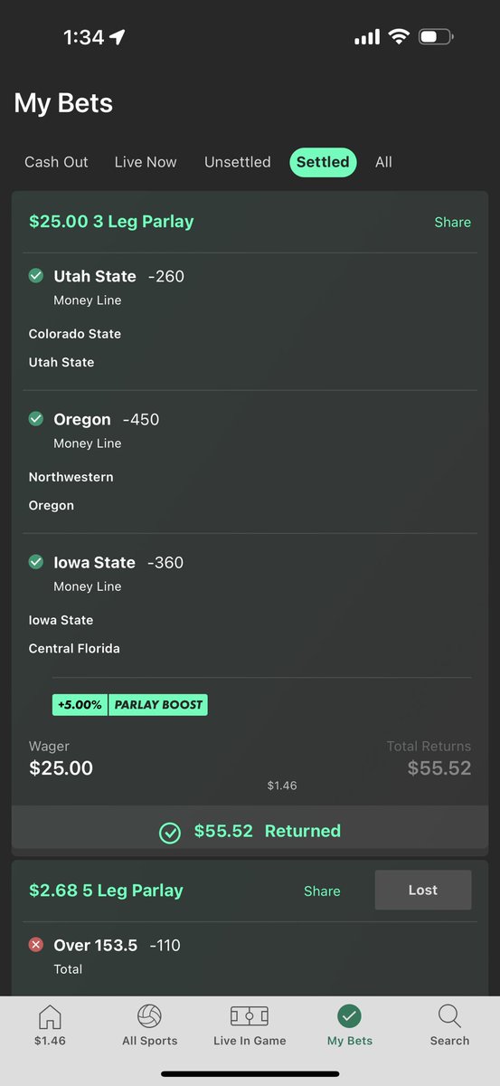Tap red X icon beside Over 153.5
The width and height of the screenshot is (500, 1086).
coord(36,945)
